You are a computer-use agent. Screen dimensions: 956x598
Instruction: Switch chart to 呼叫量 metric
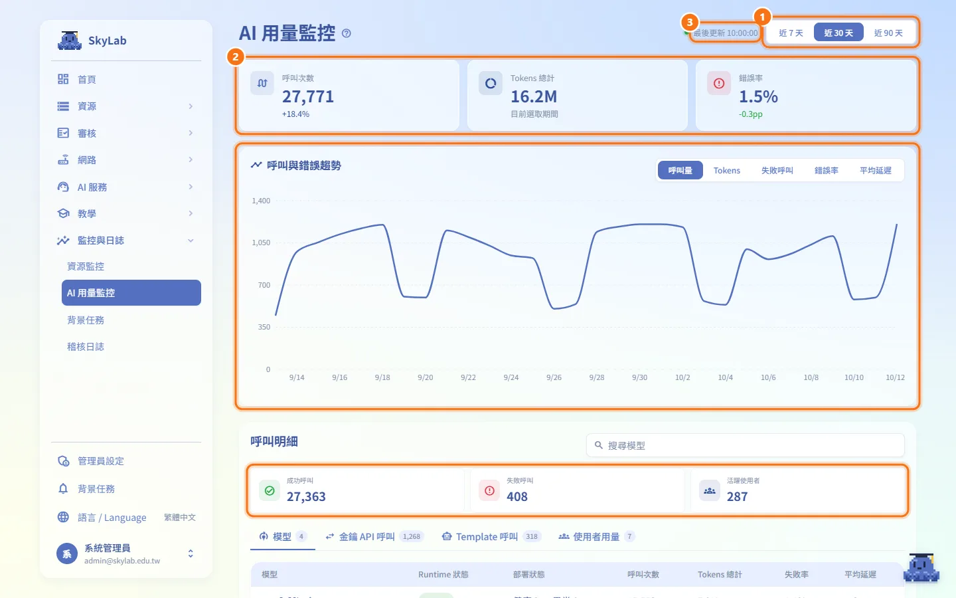tap(680, 171)
